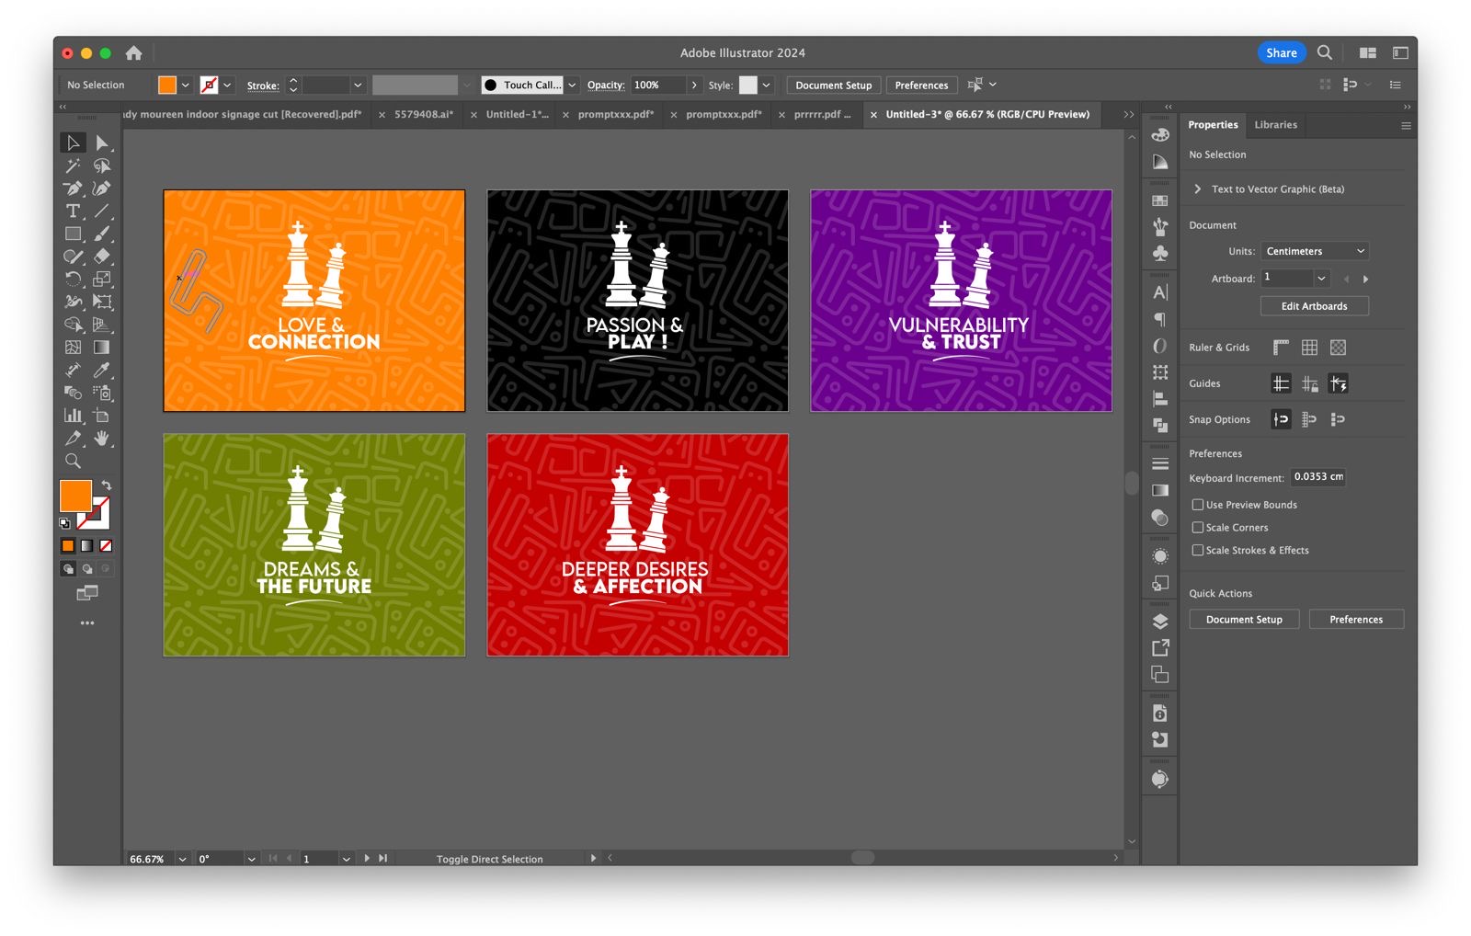1471x936 pixels.
Task: Switch to the Libraries panel tab
Action: pyautogui.click(x=1275, y=125)
